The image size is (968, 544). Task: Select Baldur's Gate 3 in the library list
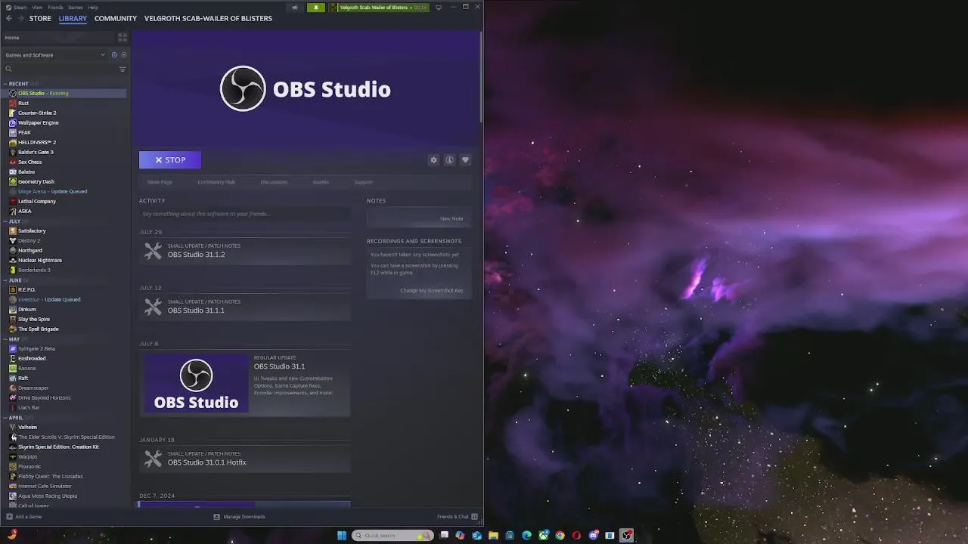point(36,152)
